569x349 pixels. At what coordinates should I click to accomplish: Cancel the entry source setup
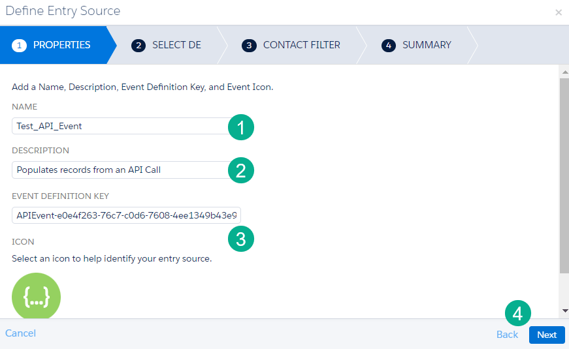[20, 333]
